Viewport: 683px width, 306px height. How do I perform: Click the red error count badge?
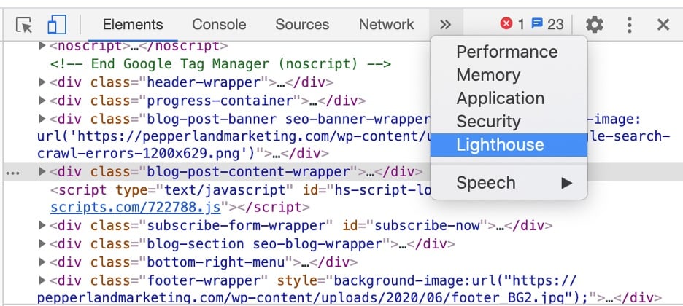pos(512,24)
